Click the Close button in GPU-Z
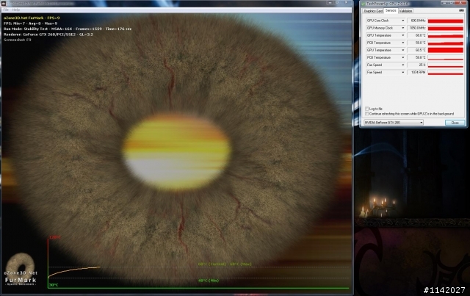Image resolution: width=470 pixels, height=296 pixels. [x=455, y=123]
